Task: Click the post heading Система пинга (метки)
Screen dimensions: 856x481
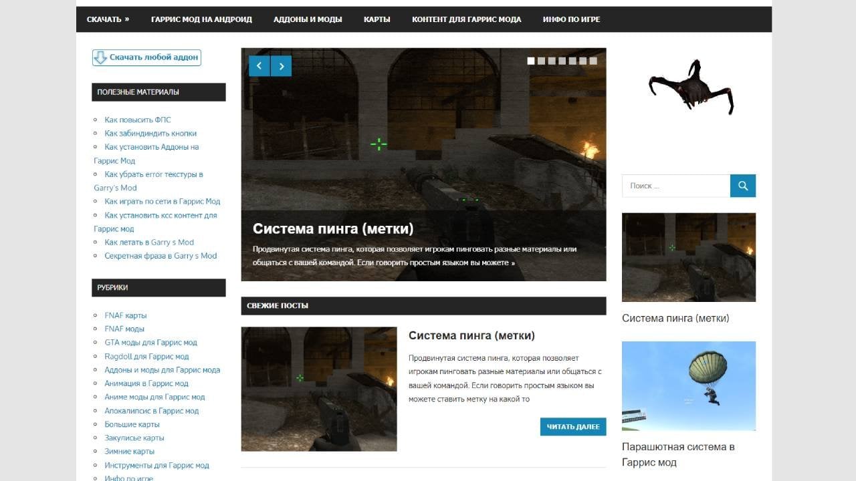Action: pyautogui.click(x=471, y=335)
